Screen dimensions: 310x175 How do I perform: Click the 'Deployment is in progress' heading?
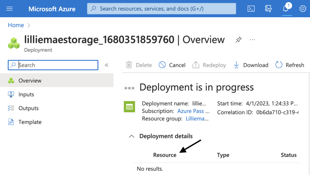click(197, 87)
